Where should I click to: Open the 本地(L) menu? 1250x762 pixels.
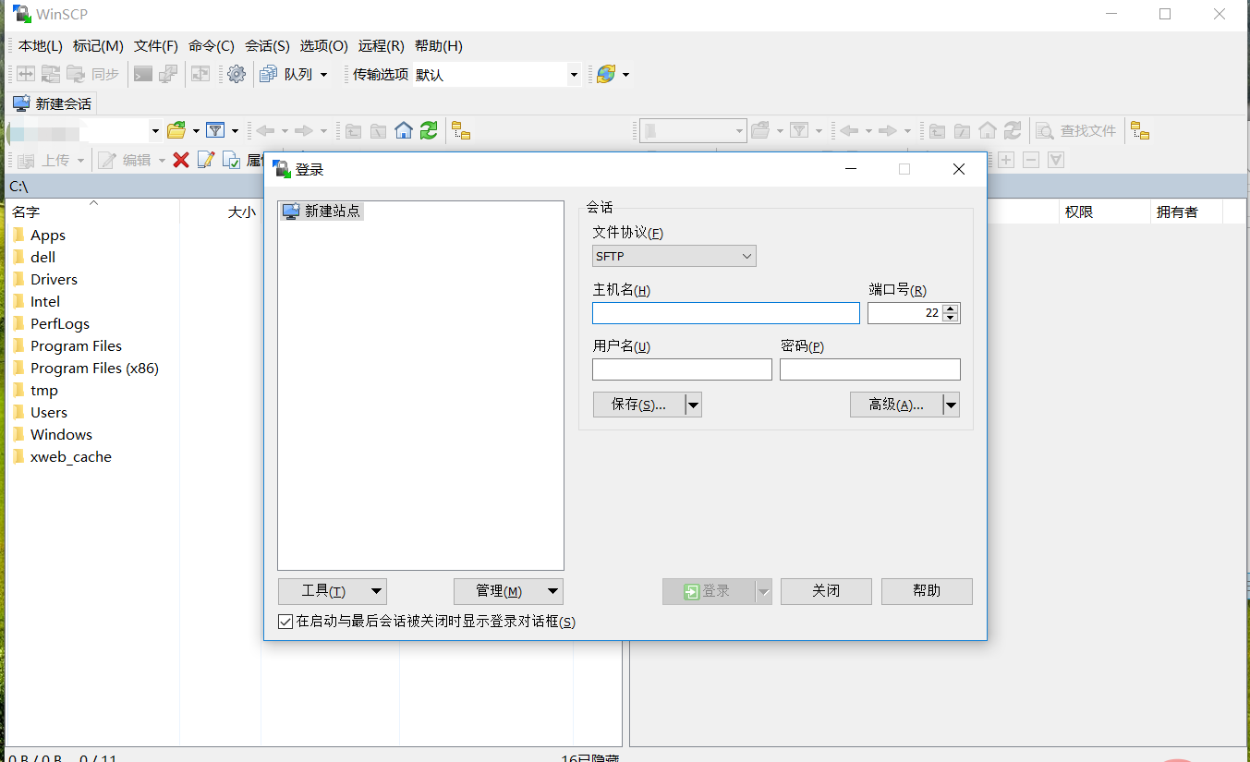pyautogui.click(x=40, y=46)
